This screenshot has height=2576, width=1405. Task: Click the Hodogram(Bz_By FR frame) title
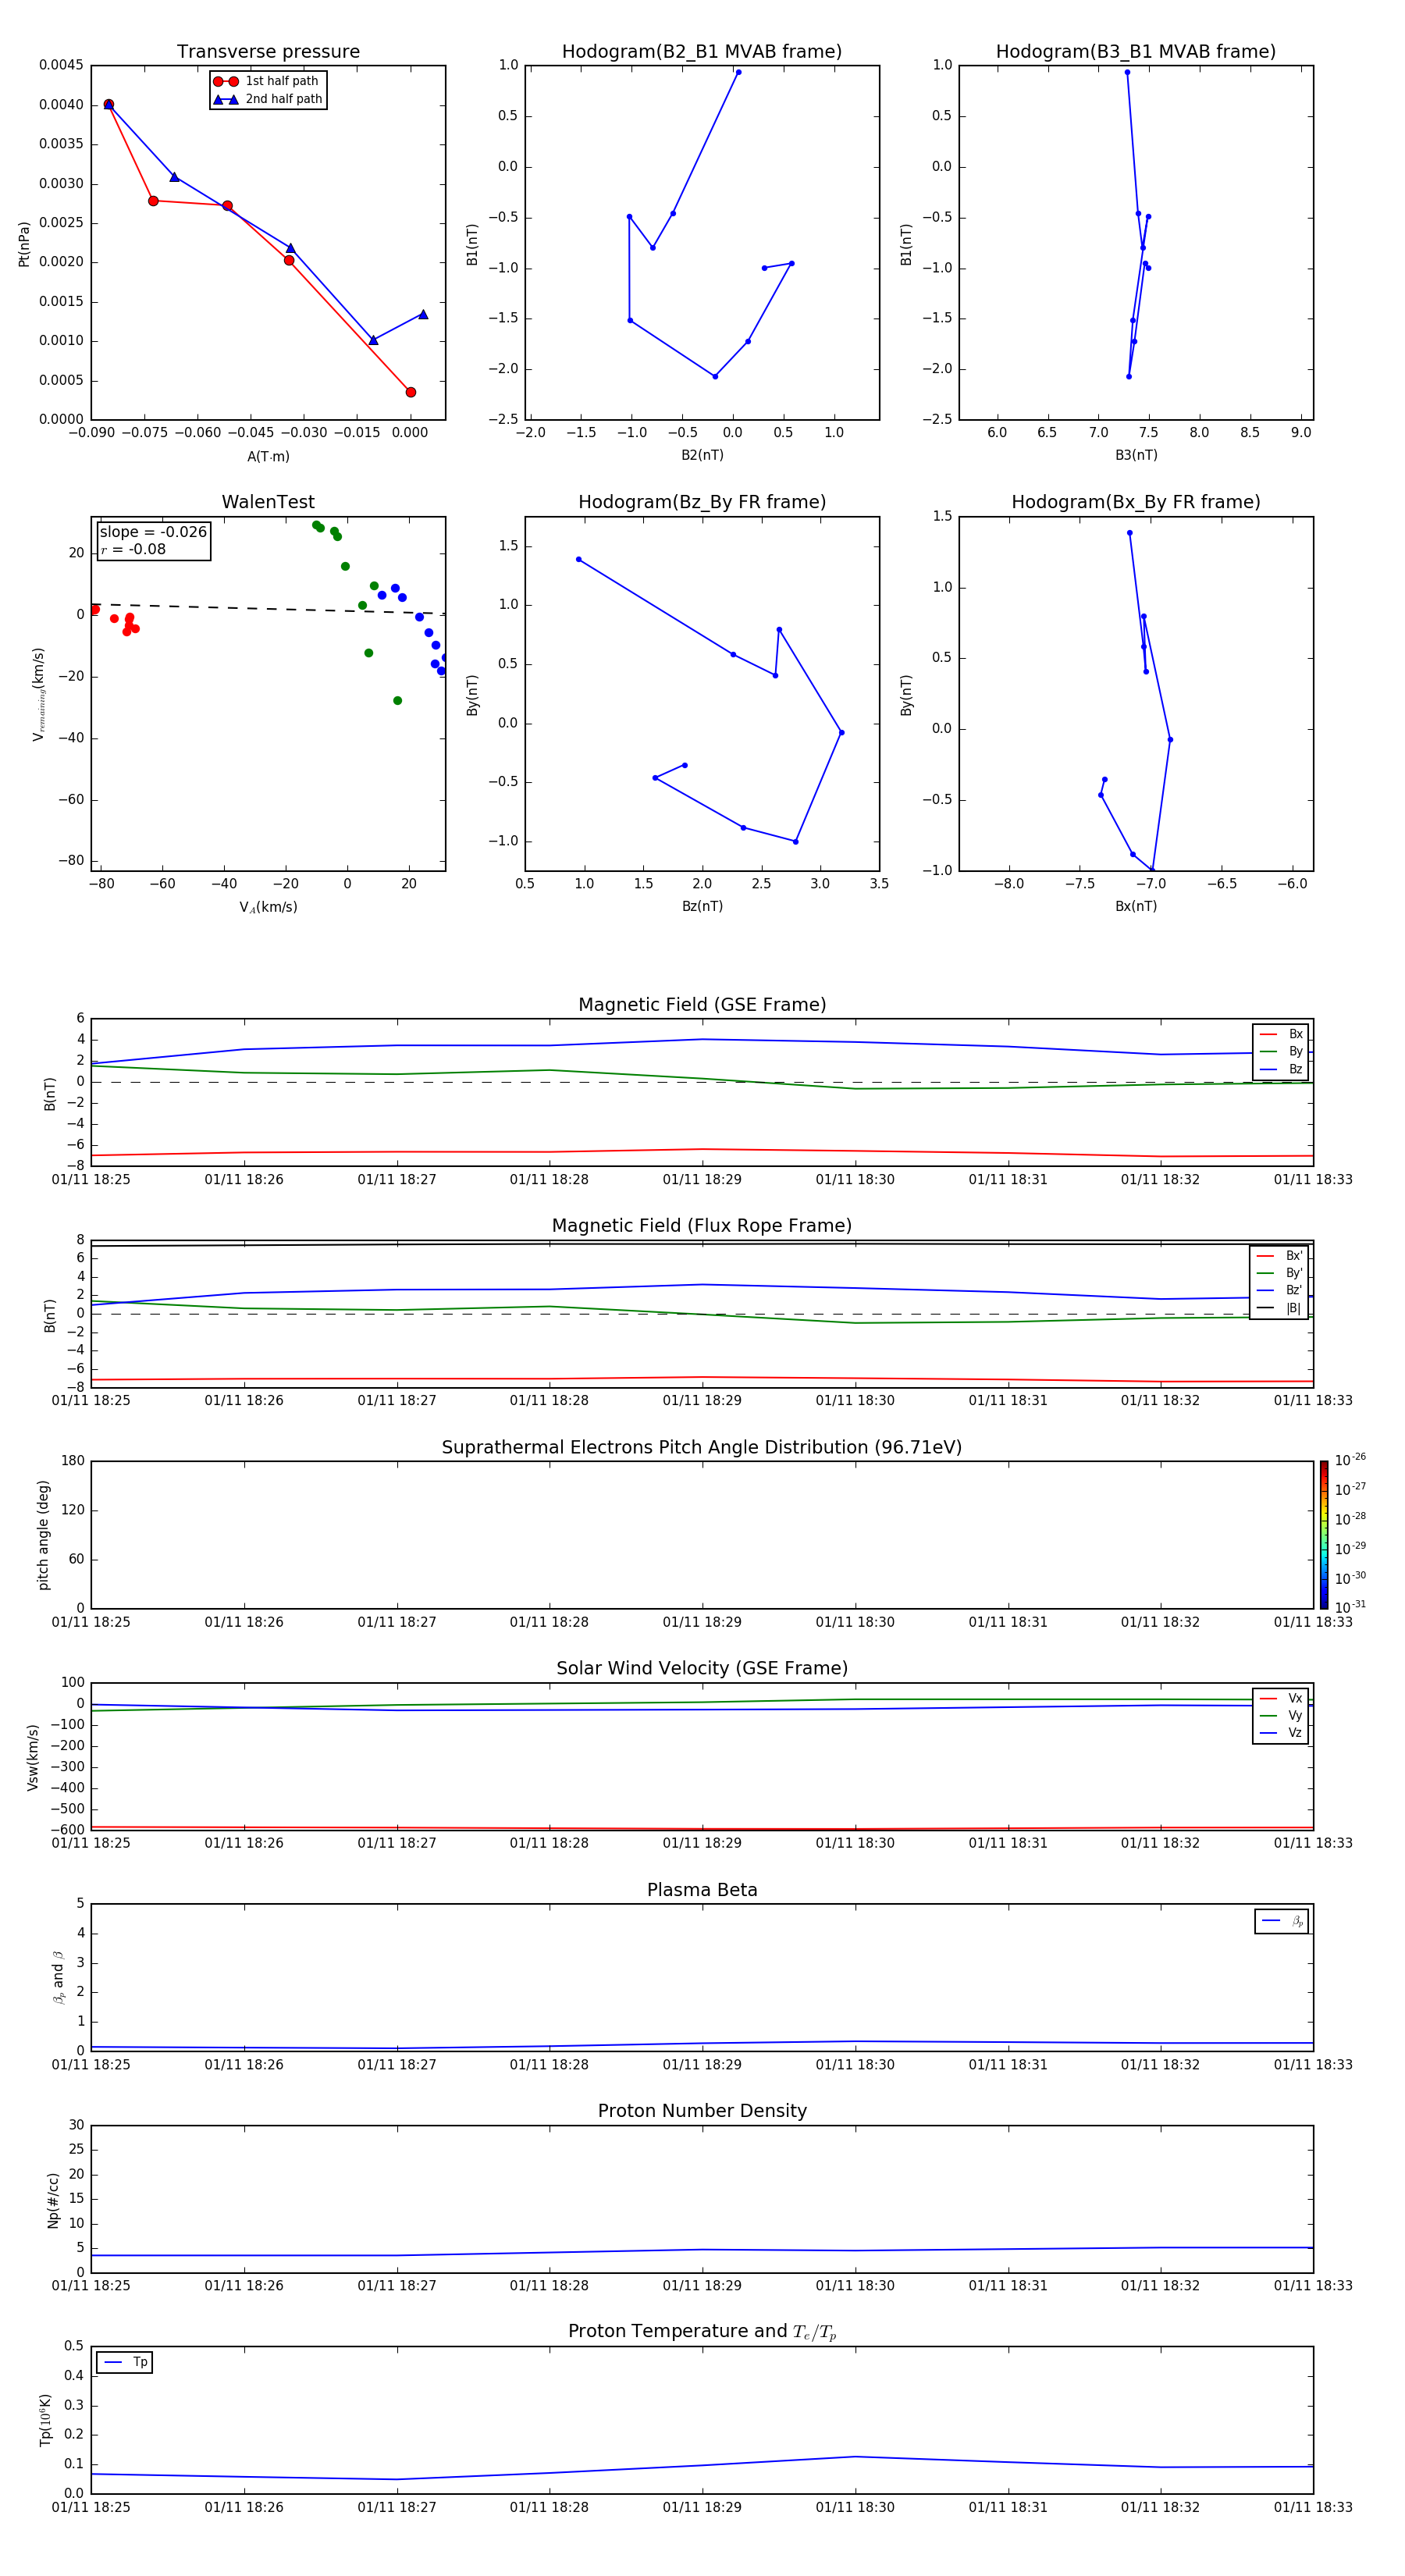click(702, 502)
